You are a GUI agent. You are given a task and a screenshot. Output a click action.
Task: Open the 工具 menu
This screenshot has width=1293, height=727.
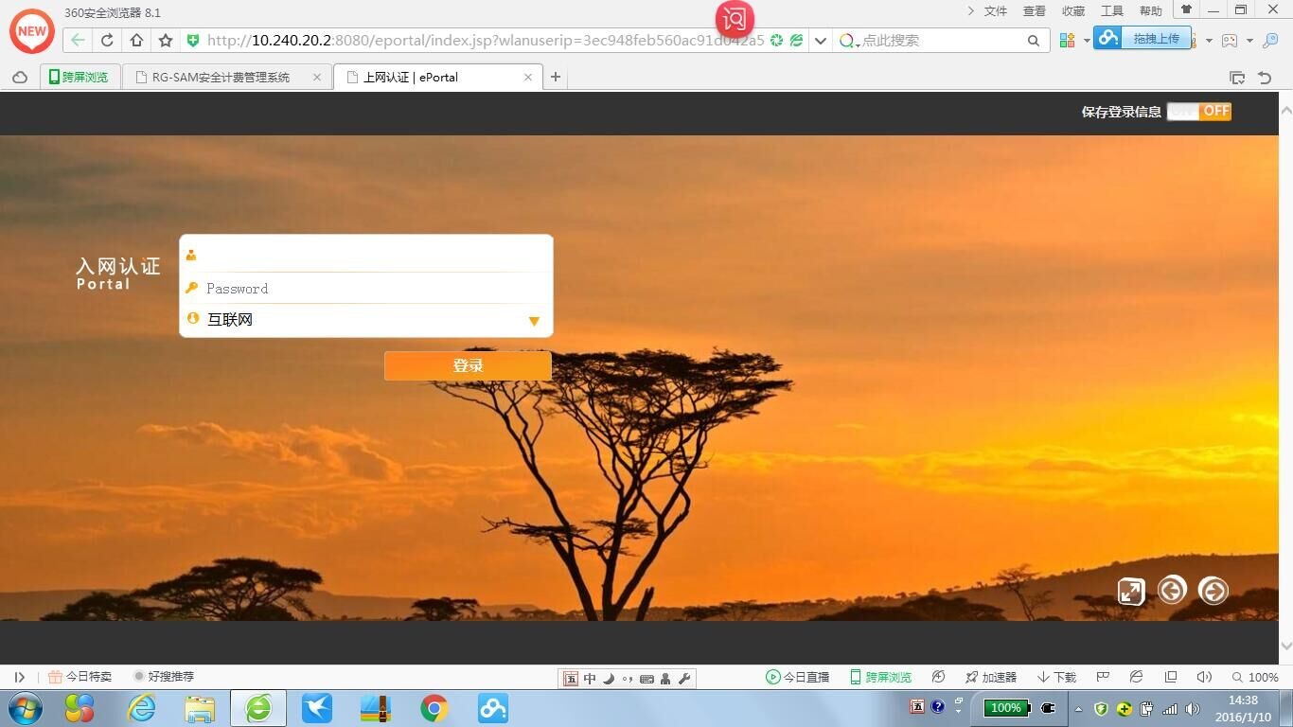point(1111,11)
